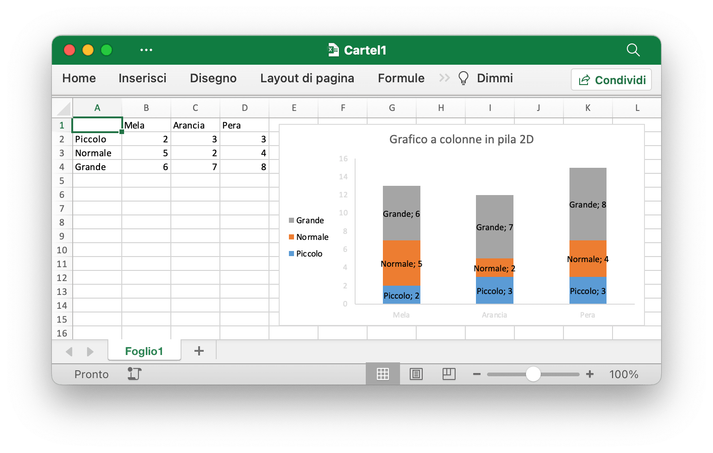
Task: Select row 10 header
Action: click(x=62, y=250)
